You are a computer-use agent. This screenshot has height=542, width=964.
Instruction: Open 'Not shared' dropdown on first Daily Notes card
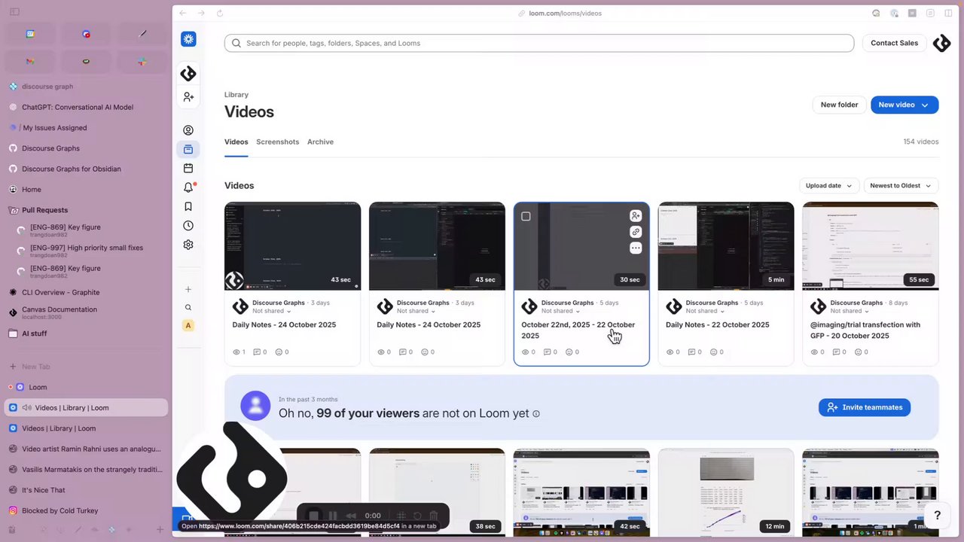[x=271, y=311]
